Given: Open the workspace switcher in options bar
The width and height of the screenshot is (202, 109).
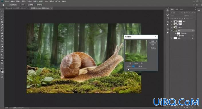Looking at the screenshot, I should [197, 5].
